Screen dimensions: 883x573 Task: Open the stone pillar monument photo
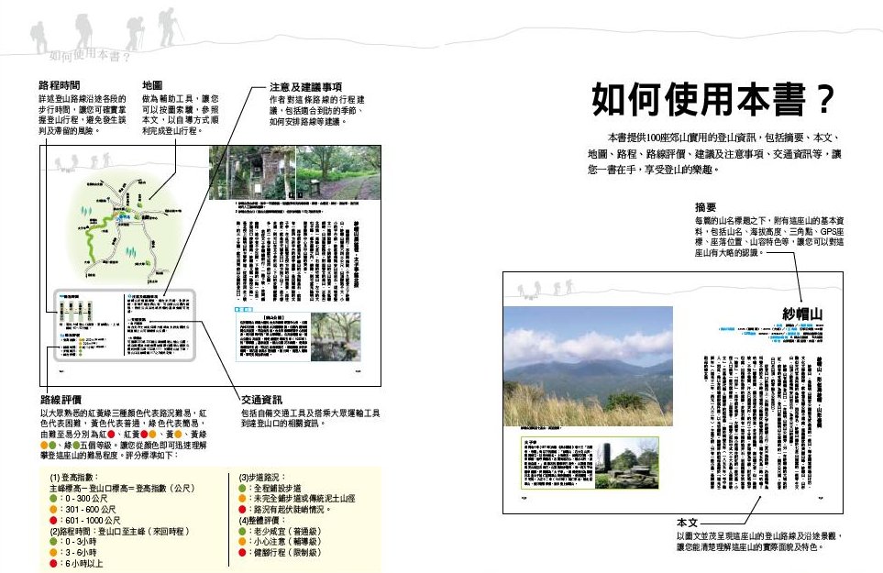point(626,463)
